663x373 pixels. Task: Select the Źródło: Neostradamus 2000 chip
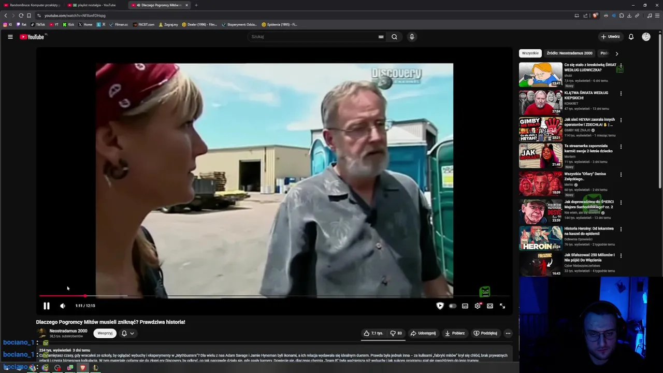(x=569, y=53)
